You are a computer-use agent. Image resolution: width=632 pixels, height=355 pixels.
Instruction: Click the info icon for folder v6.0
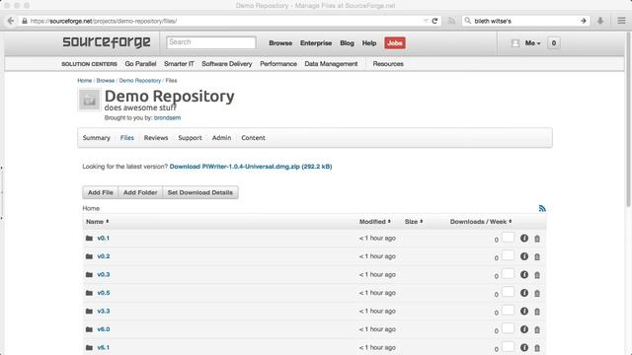[x=524, y=329]
